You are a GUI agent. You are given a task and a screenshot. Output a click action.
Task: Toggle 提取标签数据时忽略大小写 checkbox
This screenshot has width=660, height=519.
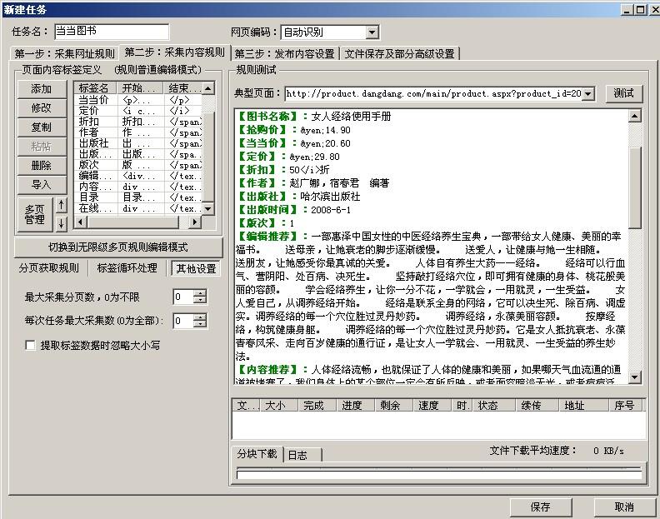30,345
